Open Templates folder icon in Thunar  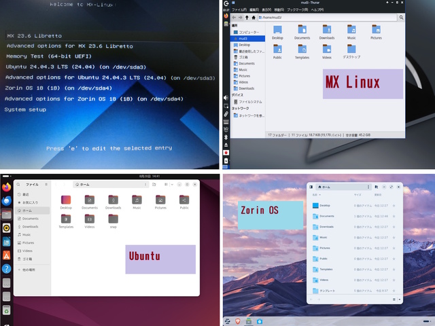pyautogui.click(x=302, y=49)
